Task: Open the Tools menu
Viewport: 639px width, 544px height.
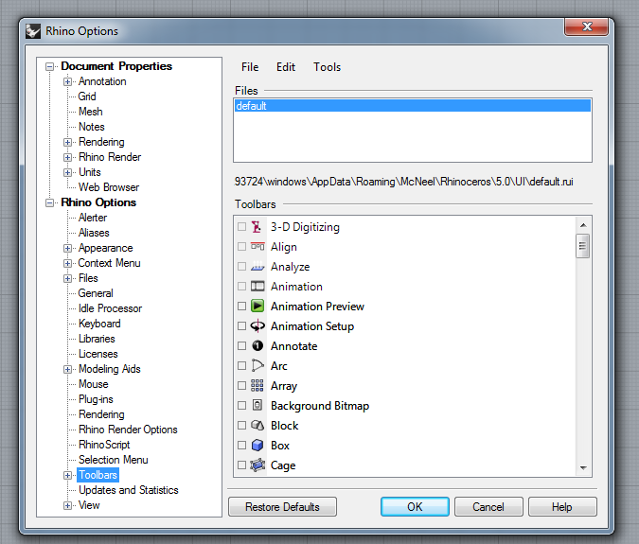Action: click(327, 67)
